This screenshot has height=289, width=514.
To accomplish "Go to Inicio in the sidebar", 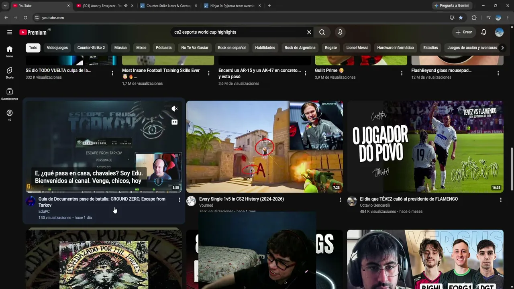I will click(x=10, y=51).
